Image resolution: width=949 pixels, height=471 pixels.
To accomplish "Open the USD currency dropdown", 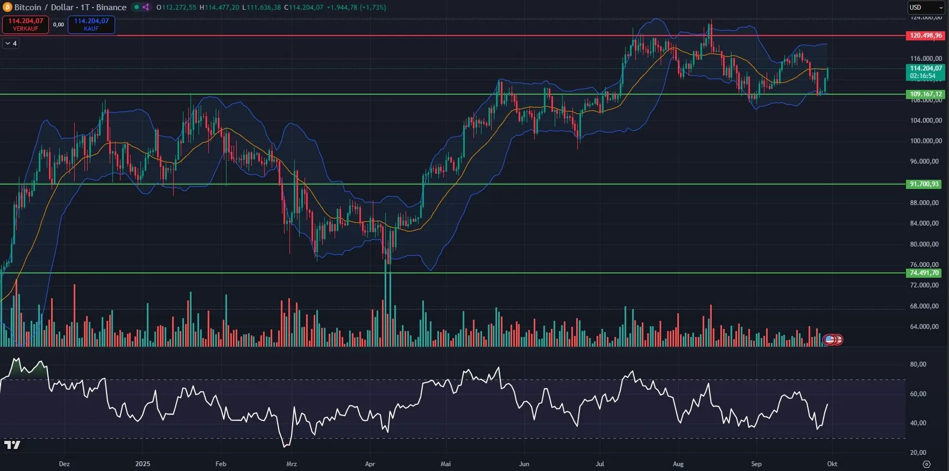I will point(925,8).
